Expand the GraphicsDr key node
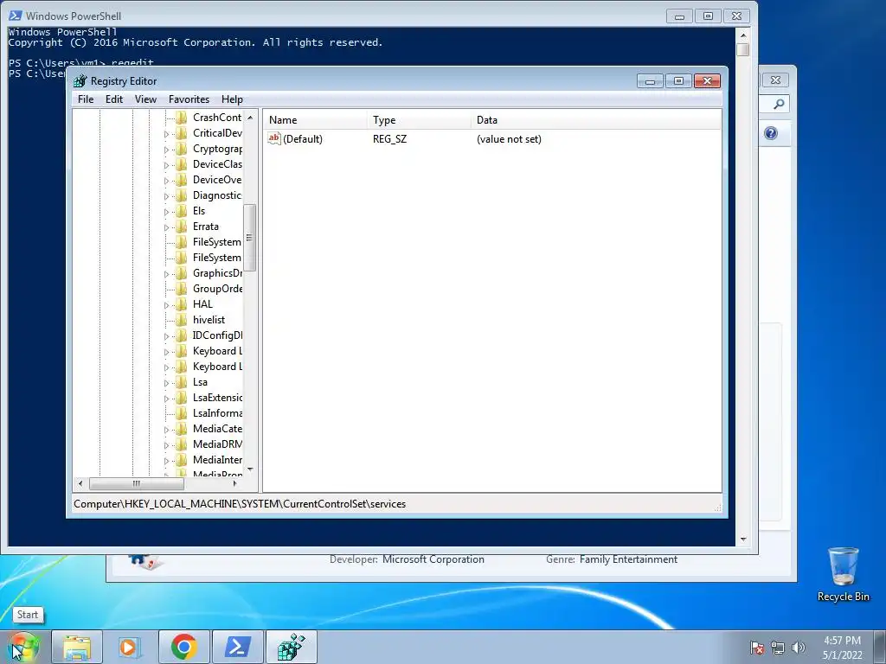This screenshot has width=886, height=664. [x=166, y=274]
